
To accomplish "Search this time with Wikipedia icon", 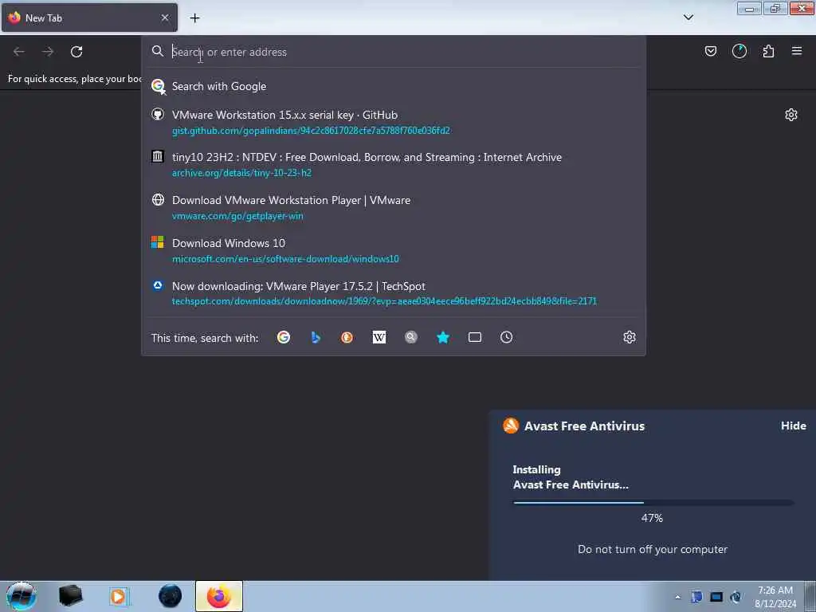I will pos(379,337).
